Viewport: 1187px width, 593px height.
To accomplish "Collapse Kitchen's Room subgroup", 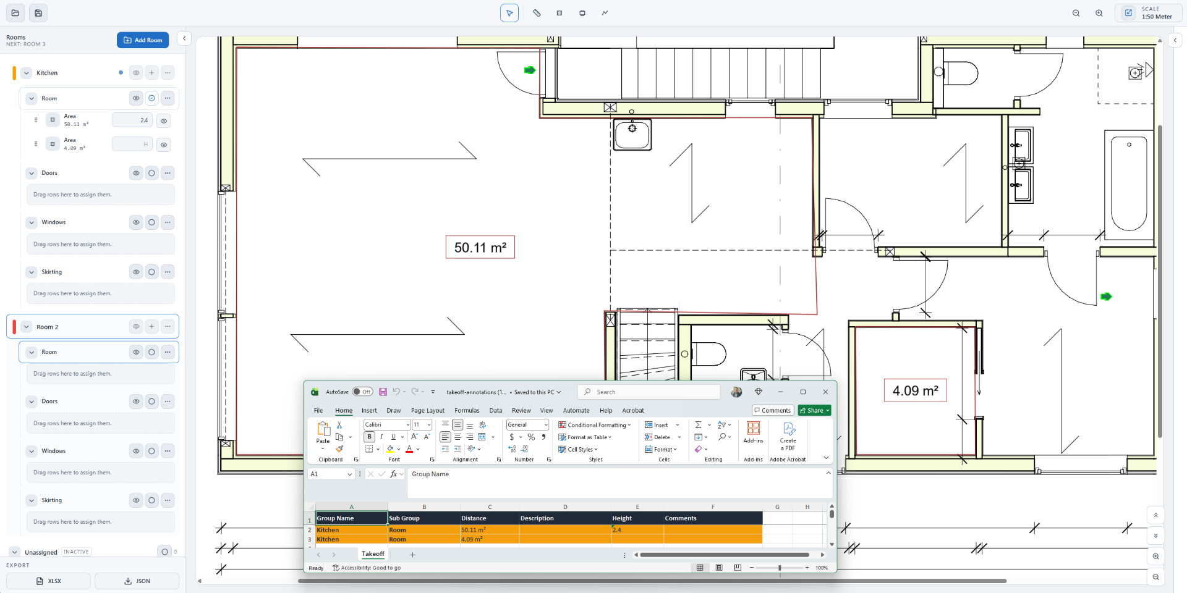I will (32, 98).
